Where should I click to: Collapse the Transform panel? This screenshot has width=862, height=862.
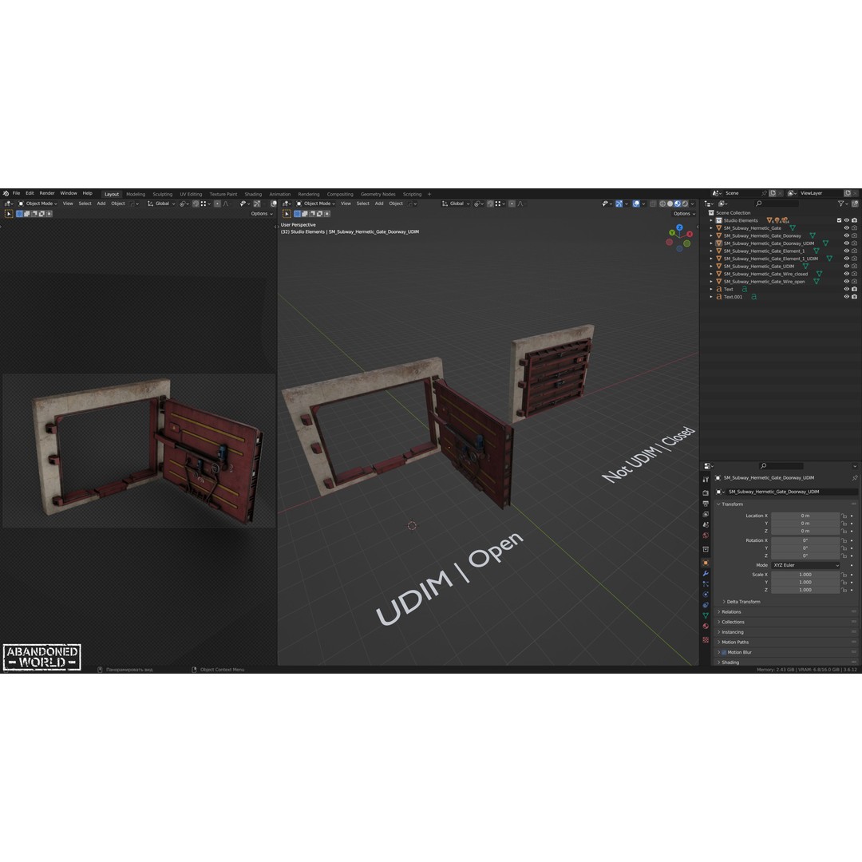click(x=731, y=504)
